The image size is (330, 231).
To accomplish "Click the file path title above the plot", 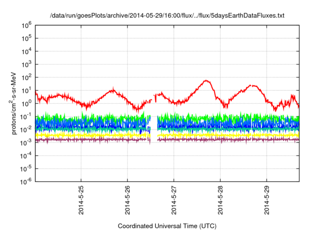I will [x=167, y=15].
